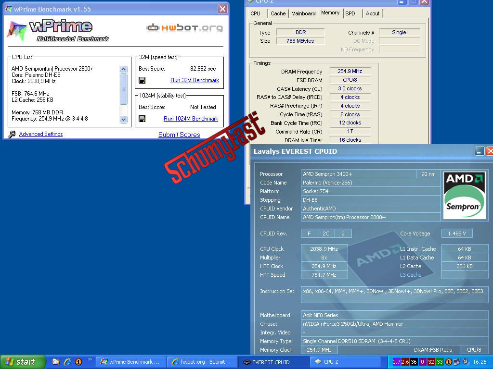Click EVEREST Memory Clock 254.9 MHz value
493x369 pixels.
point(319,350)
